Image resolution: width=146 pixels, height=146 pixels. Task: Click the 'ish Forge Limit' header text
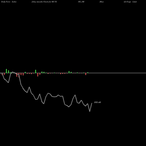pyautogui.click(x=130, y=2)
